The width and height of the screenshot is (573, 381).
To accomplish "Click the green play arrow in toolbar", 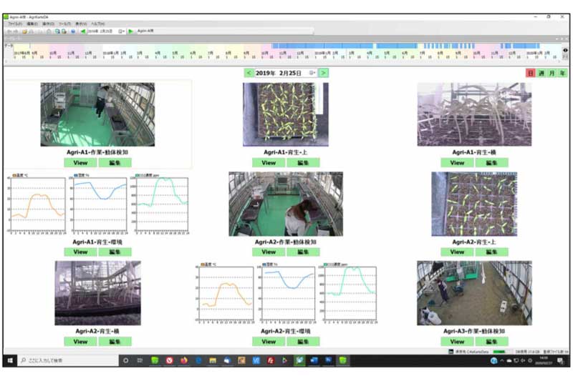I will click(131, 31).
